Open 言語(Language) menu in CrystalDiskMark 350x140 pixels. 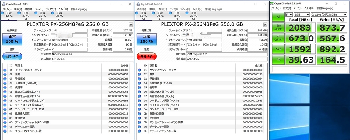[x=324, y=8]
